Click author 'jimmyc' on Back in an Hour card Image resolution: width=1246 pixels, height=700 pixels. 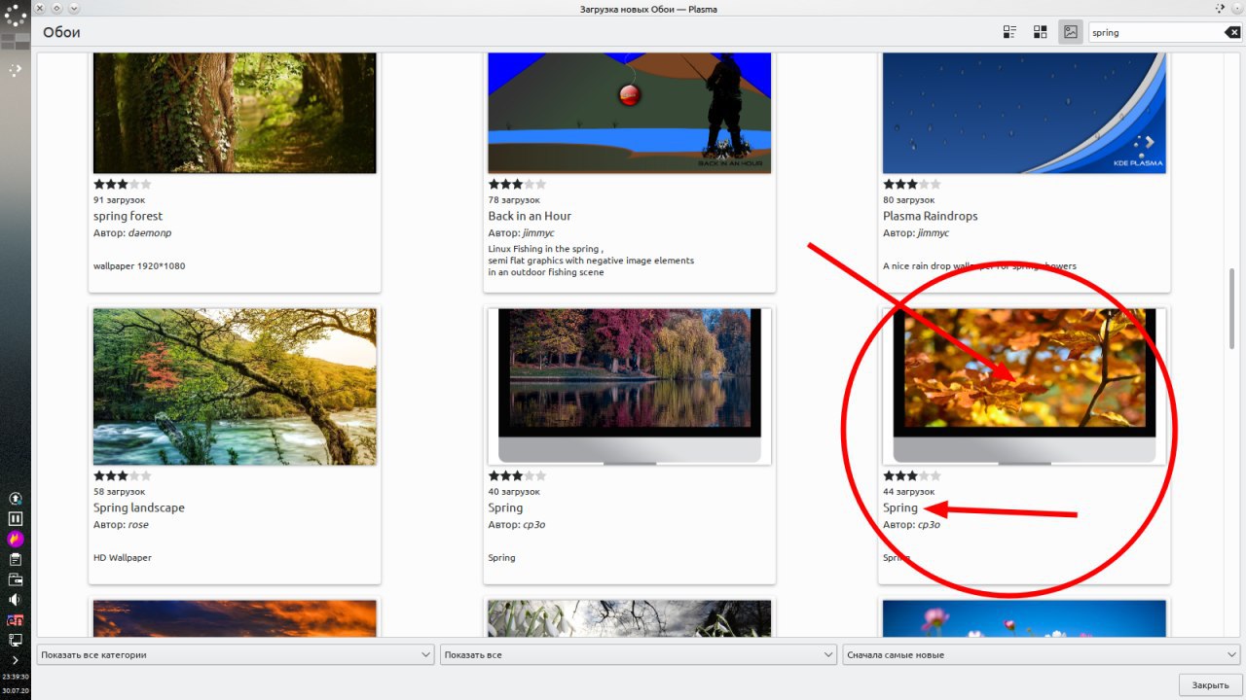538,233
